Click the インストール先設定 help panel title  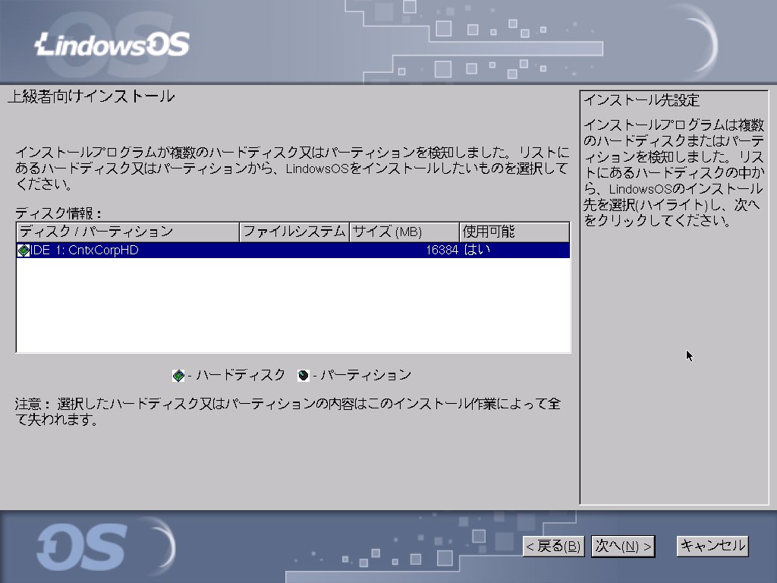point(641,100)
